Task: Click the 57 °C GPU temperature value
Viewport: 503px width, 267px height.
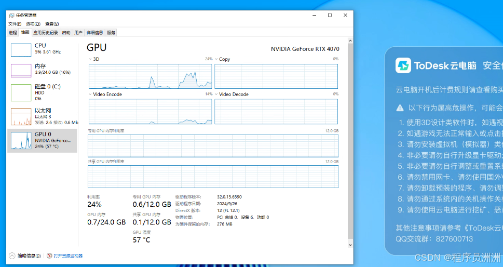Action: 142,239
